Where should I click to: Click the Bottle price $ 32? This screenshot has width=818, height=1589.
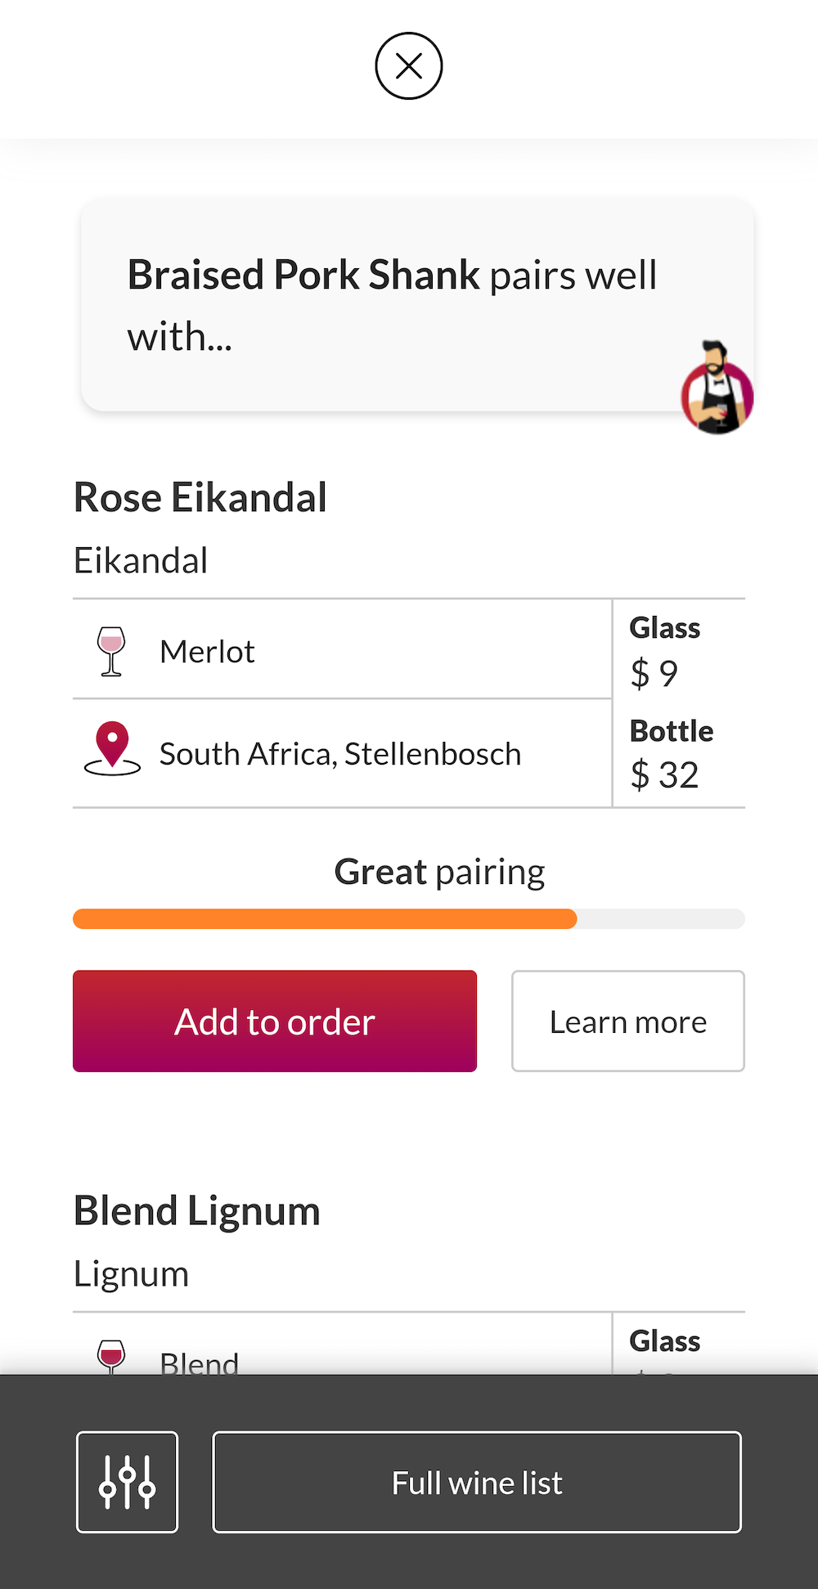tap(665, 774)
